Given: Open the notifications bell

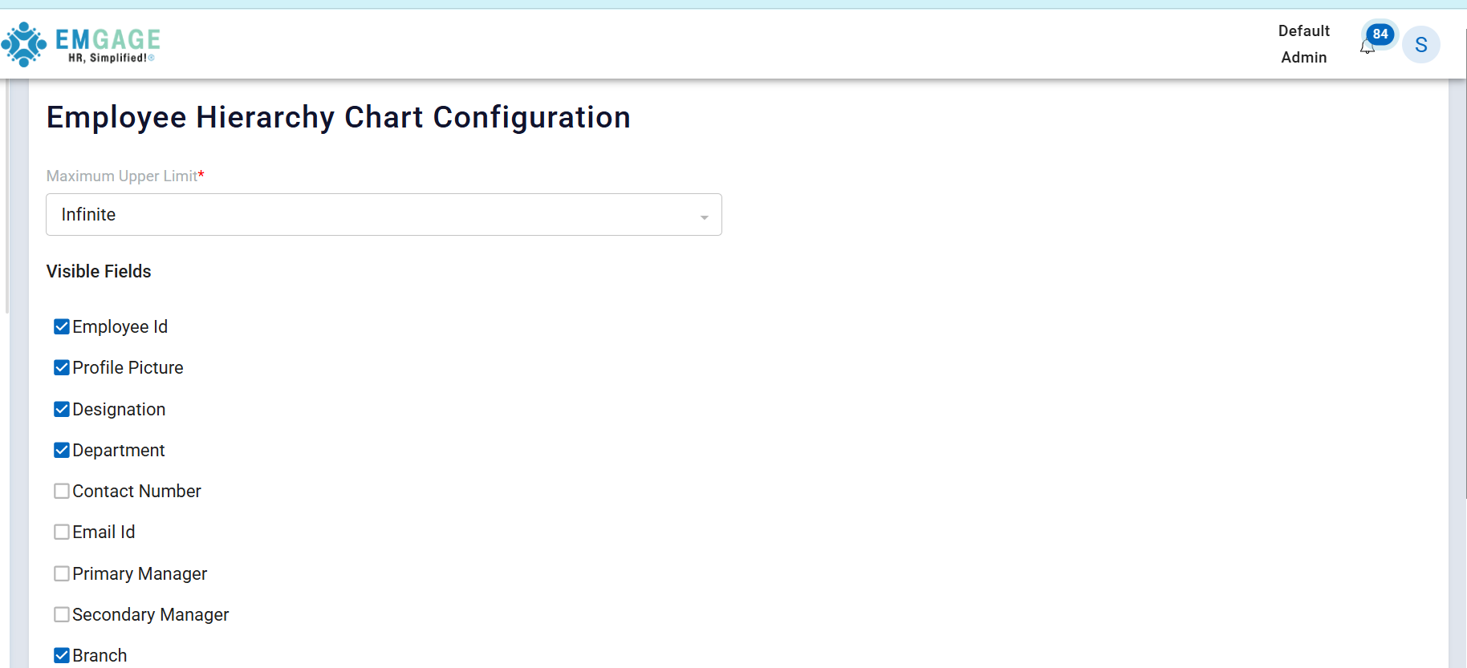Looking at the screenshot, I should tap(1367, 47).
